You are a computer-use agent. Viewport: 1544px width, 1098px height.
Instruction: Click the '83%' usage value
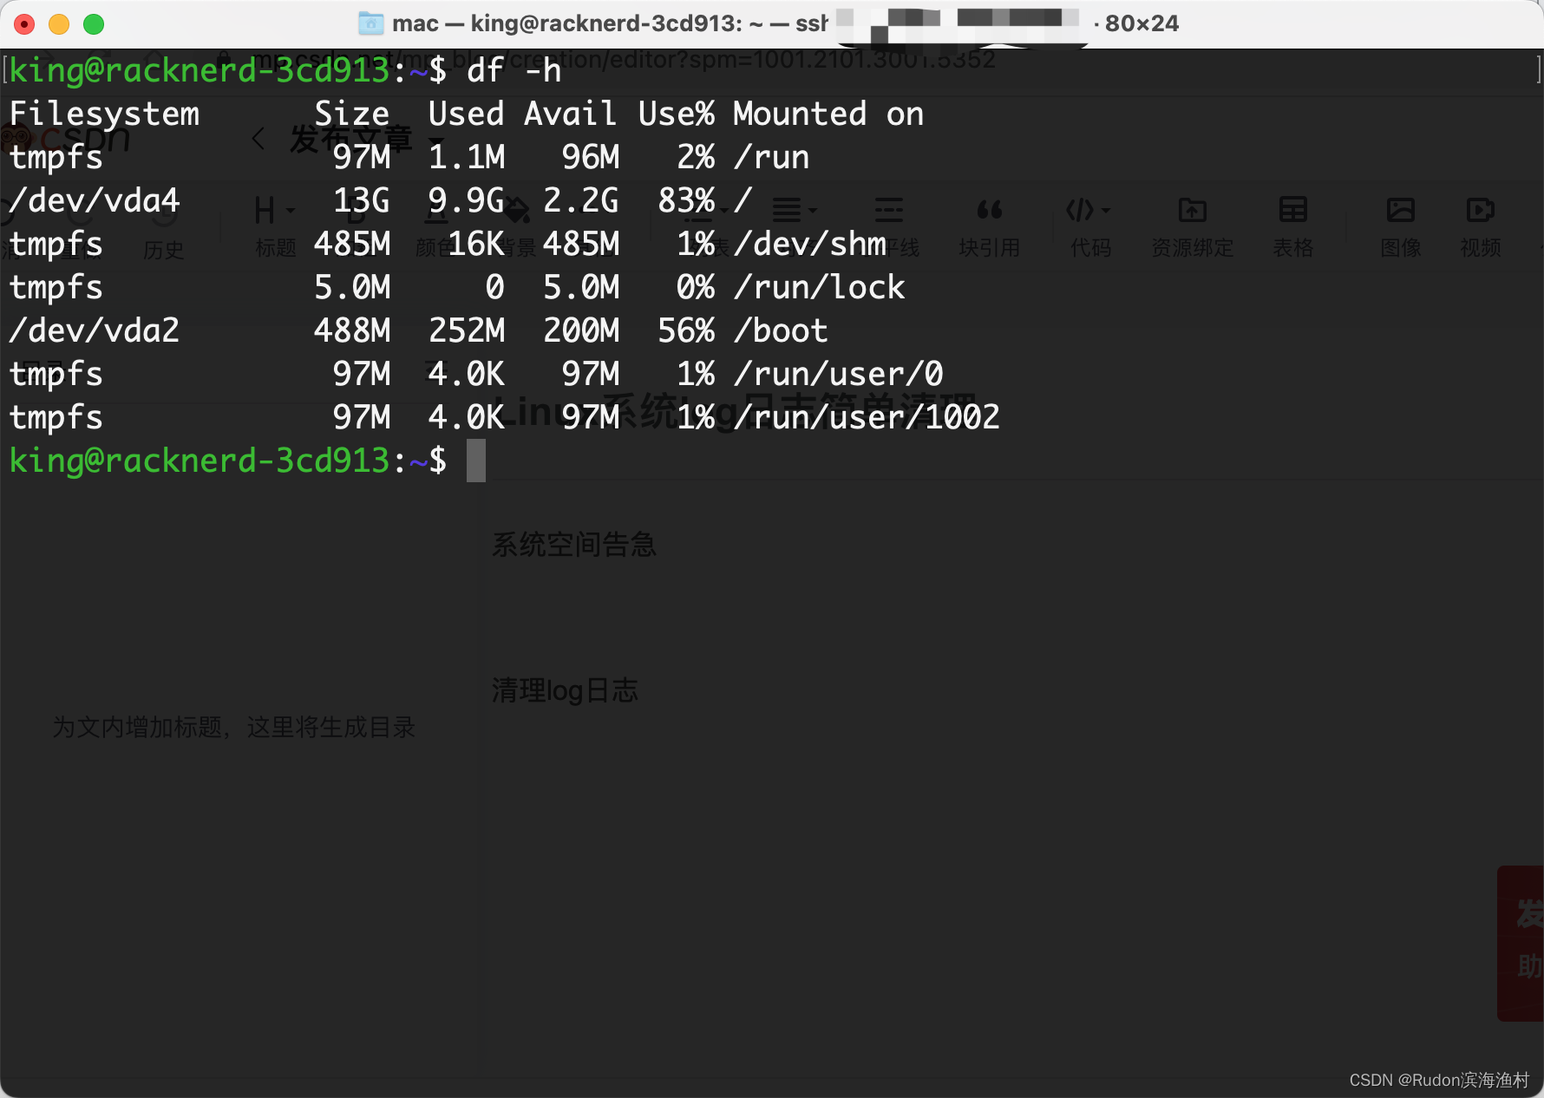[686, 200]
